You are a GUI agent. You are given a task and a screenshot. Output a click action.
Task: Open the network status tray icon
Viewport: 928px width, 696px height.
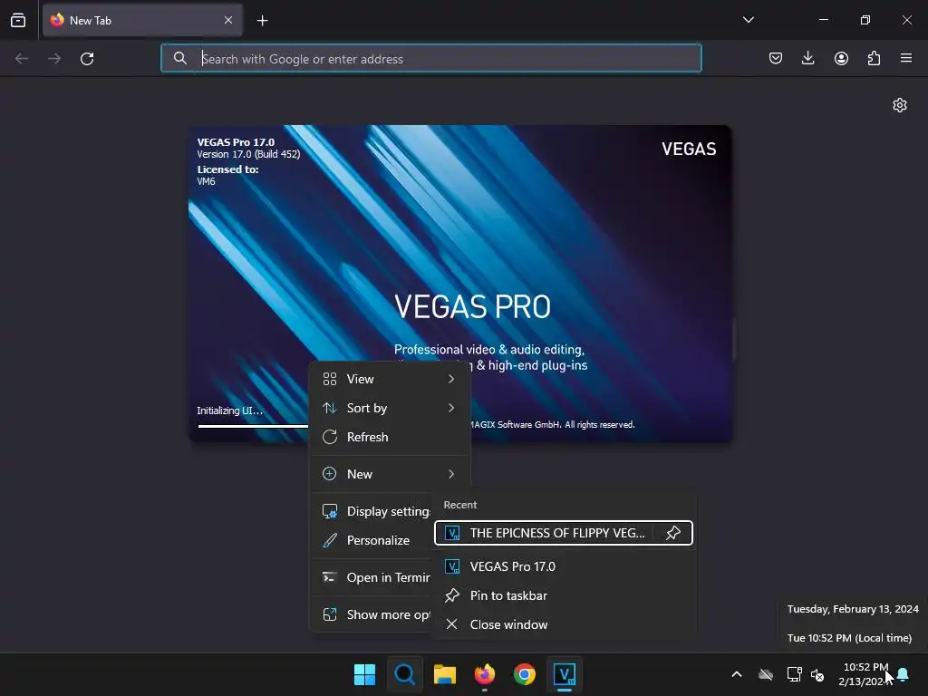click(x=794, y=674)
